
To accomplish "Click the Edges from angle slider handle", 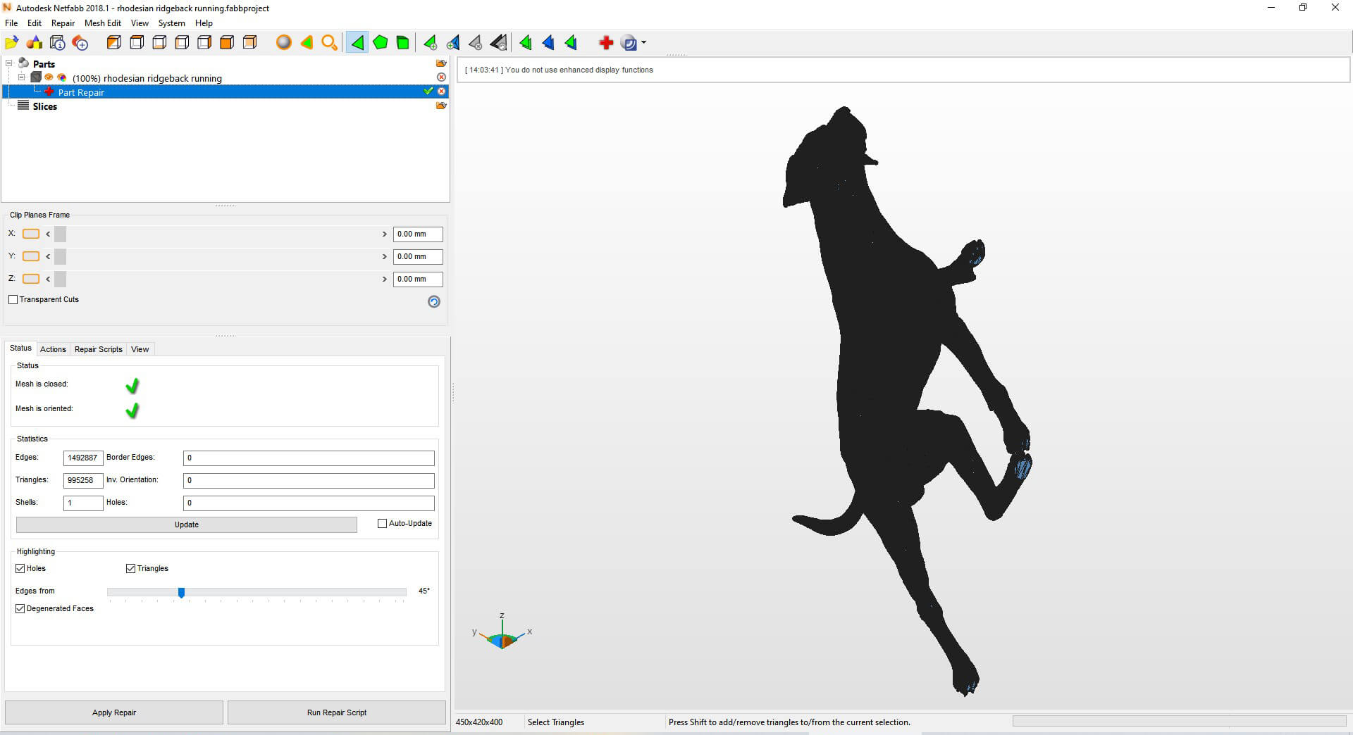I will tap(181, 593).
